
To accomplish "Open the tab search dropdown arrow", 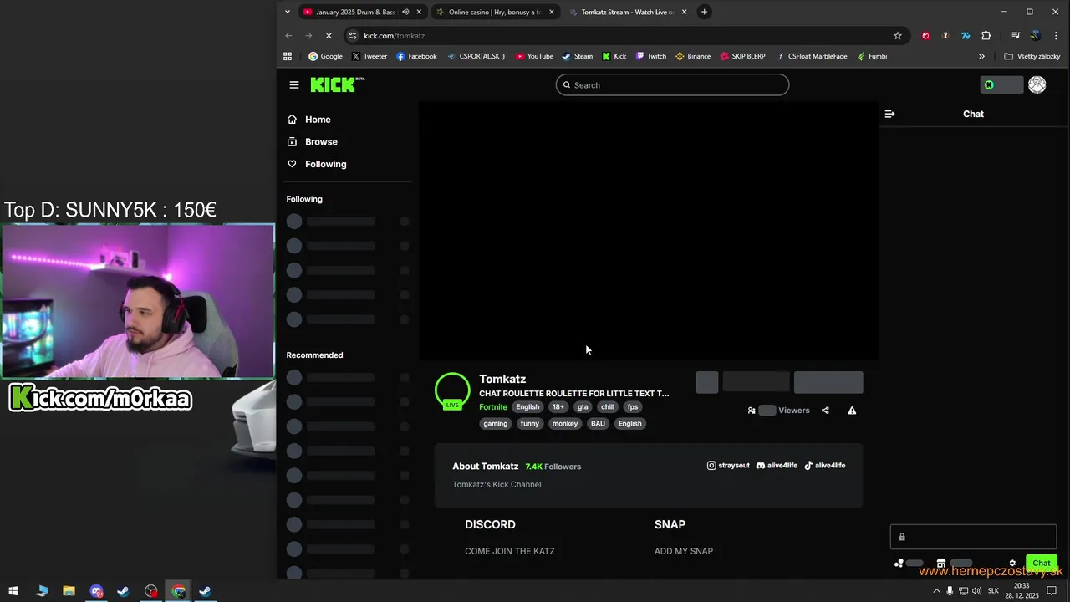I will pos(288,12).
